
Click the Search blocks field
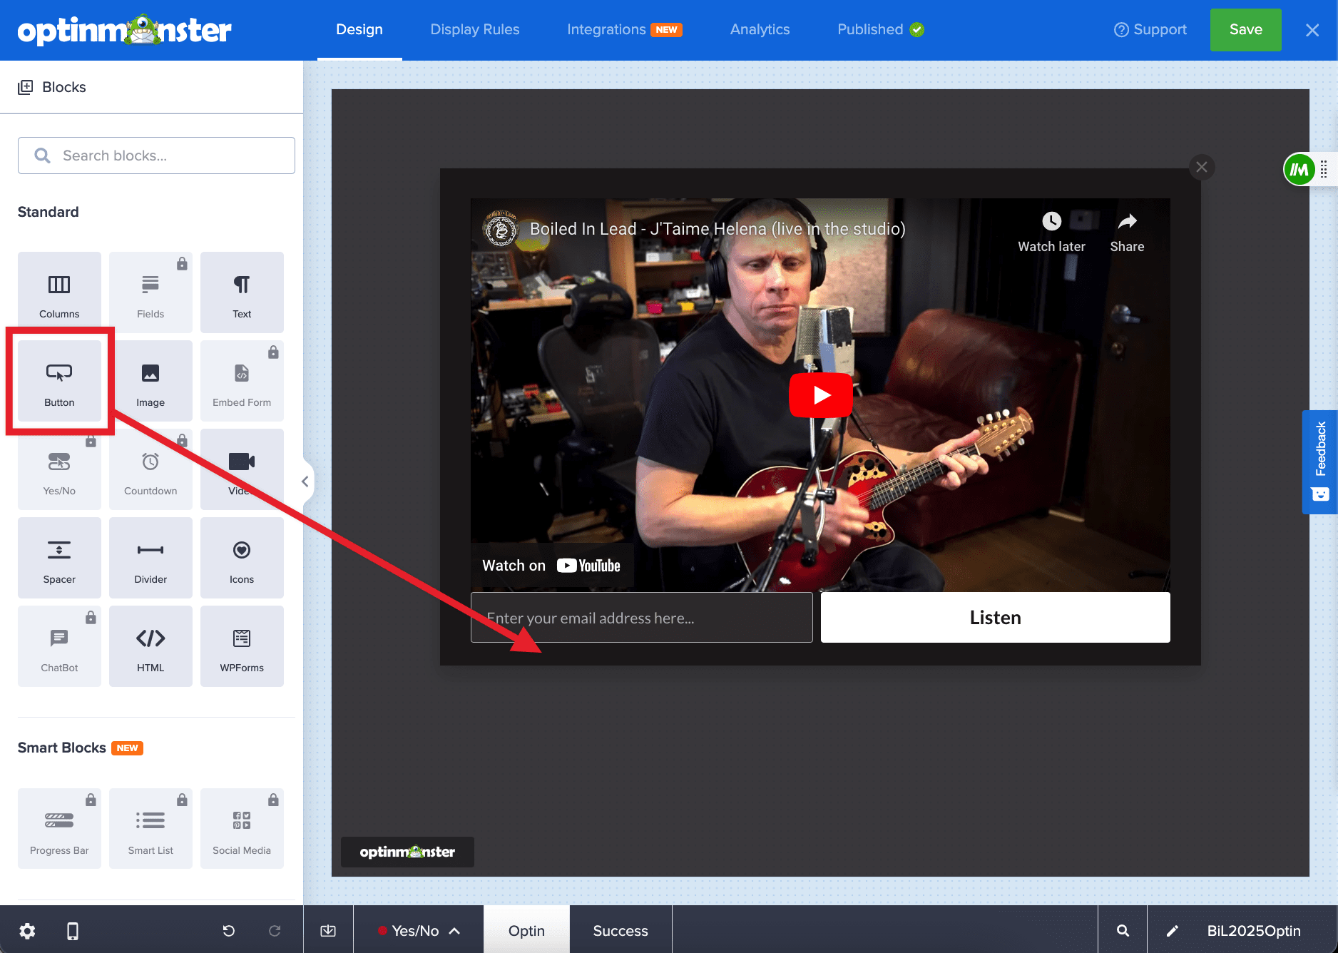point(156,156)
